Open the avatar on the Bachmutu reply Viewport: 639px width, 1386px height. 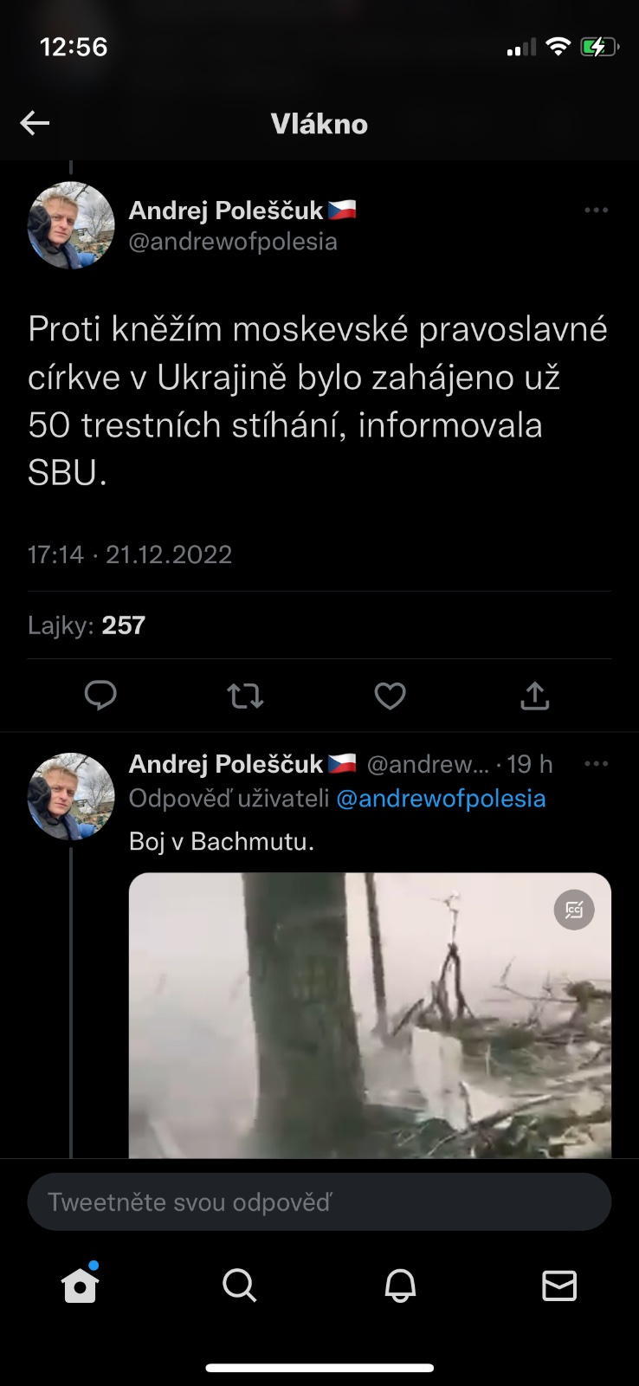(71, 796)
